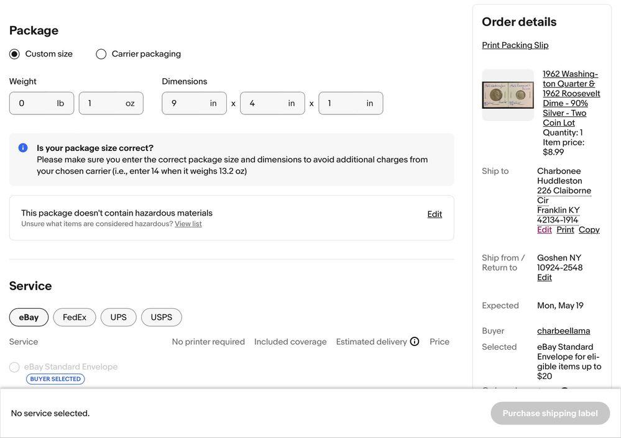Screen dimensions: 621x438
Task: Copy the ship to address
Action: 589,230
